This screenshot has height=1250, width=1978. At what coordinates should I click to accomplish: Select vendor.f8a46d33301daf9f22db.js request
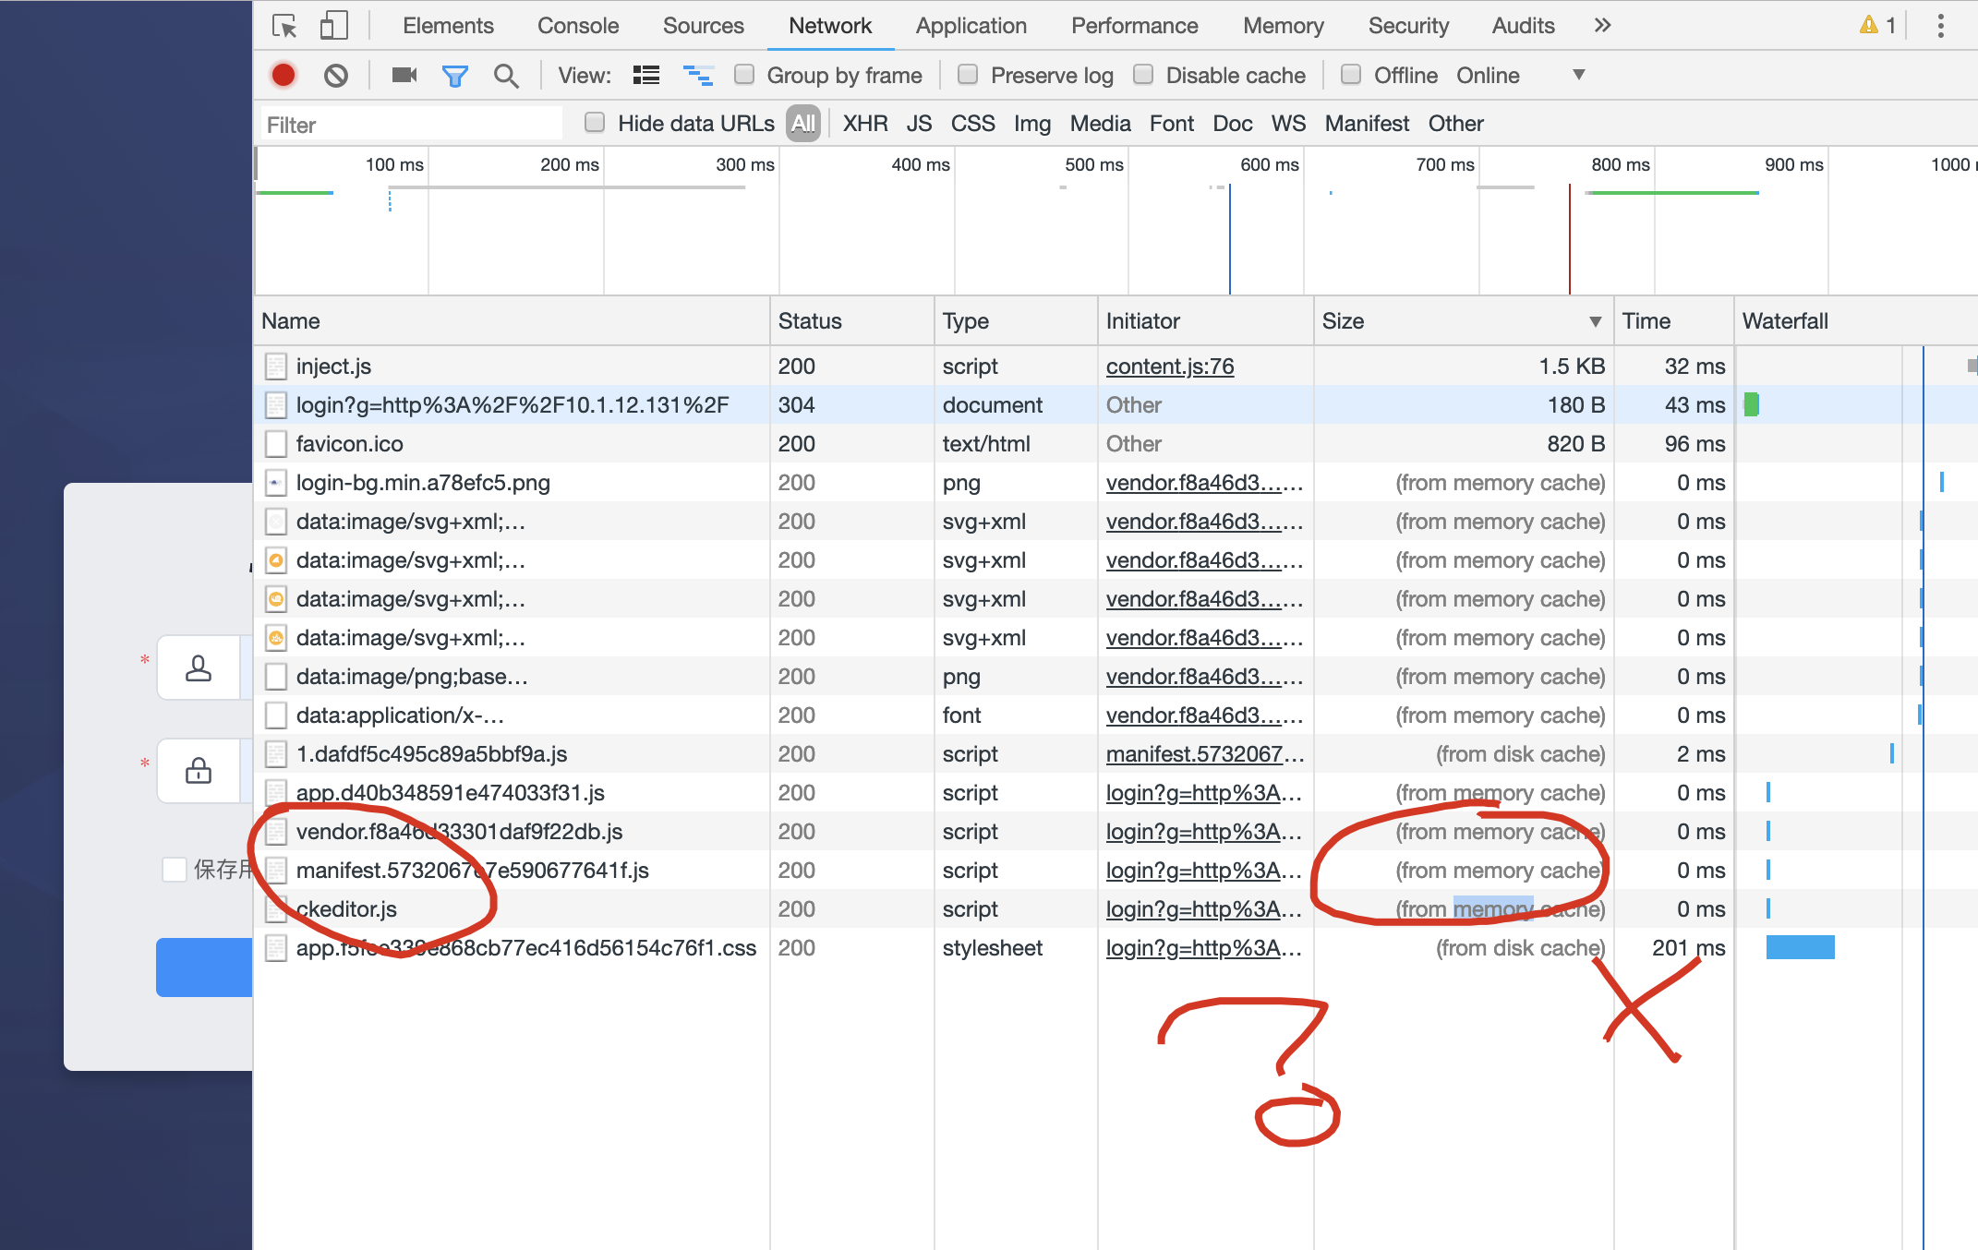[x=1116, y=832]
